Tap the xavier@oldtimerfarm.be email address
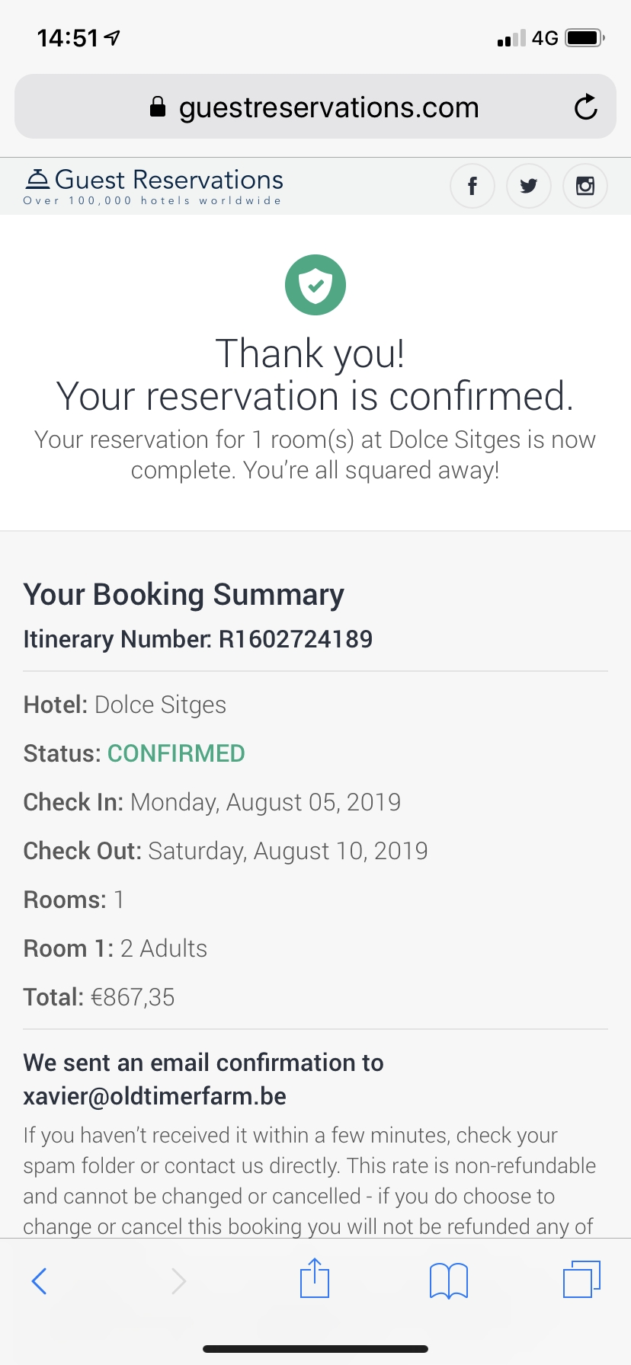The width and height of the screenshot is (631, 1365). (155, 1096)
